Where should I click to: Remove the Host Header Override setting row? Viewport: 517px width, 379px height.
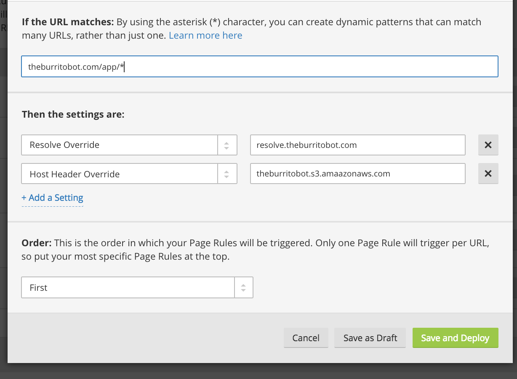(x=488, y=174)
